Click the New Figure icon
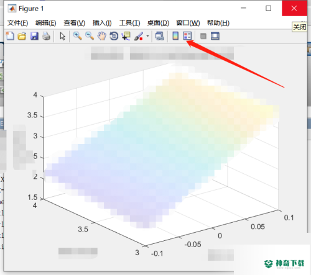The width and height of the screenshot is (311, 275). click(x=10, y=36)
